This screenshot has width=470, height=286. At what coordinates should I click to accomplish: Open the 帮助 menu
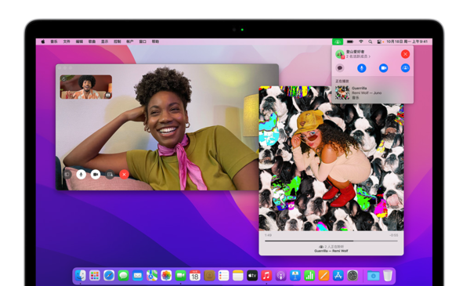point(155,42)
